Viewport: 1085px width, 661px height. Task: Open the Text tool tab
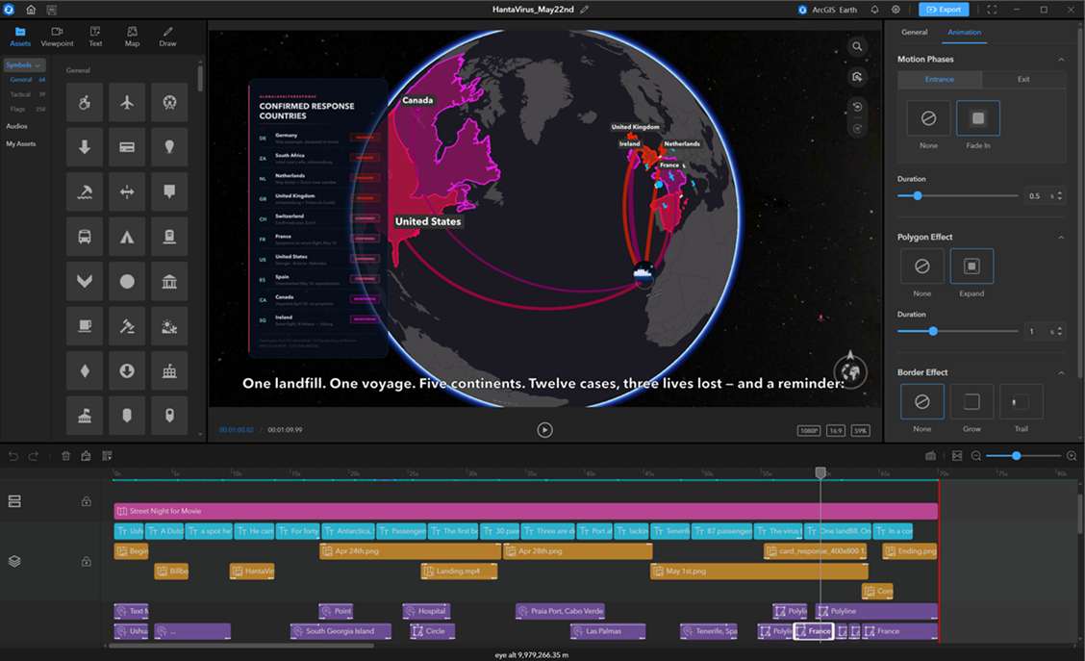(x=95, y=37)
